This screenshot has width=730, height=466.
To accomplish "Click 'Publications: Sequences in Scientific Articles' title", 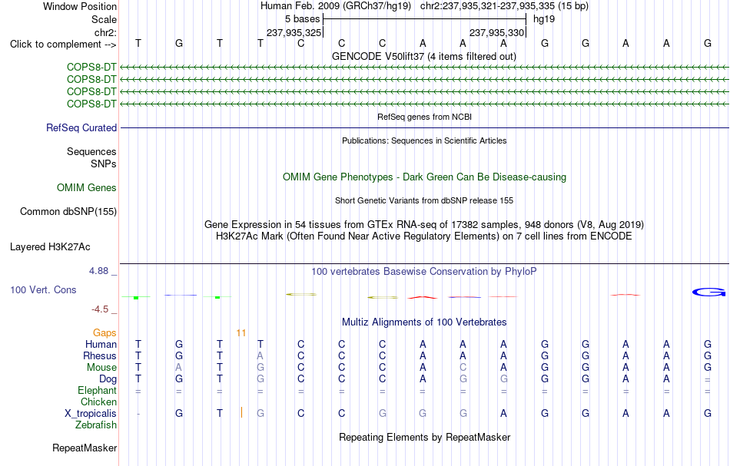I will click(x=424, y=141).
